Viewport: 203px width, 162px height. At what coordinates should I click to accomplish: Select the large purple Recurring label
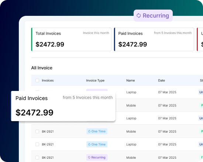coord(153,15)
